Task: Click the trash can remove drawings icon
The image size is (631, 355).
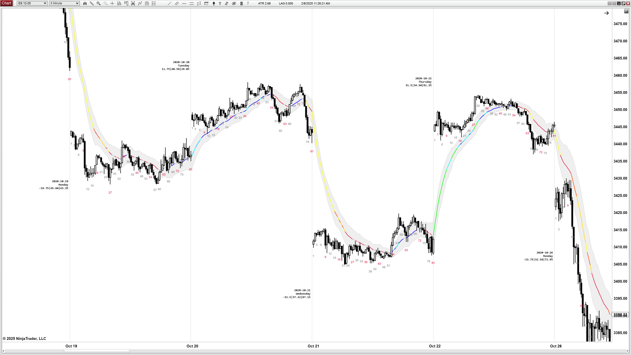Action: point(241,3)
